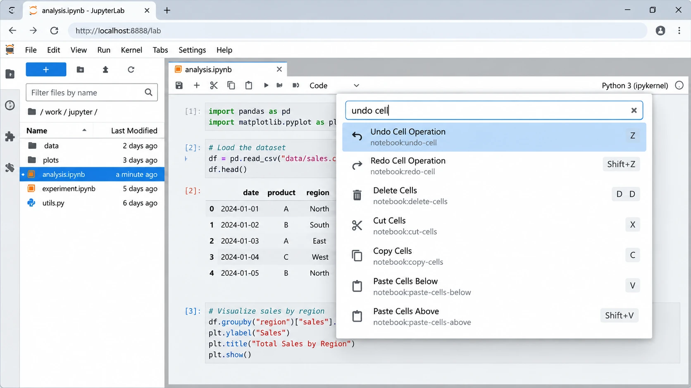The width and height of the screenshot is (691, 388).
Task: Open a new browser tab
Action: [167, 10]
